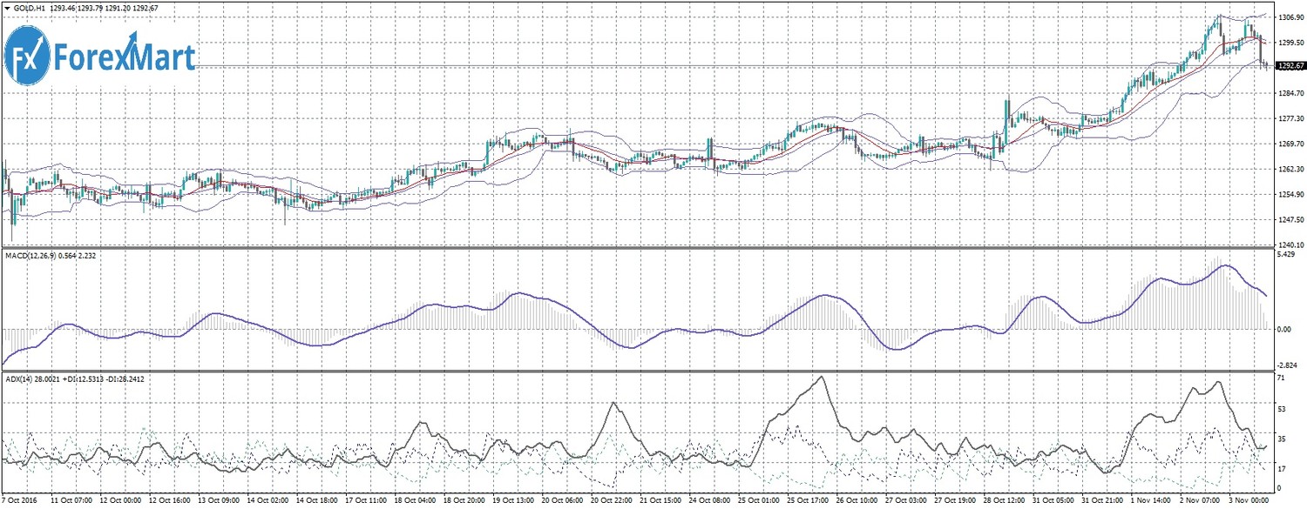Click the MACD(12,26,9) indicator label
Screen dimensions: 1307x509
pyautogui.click(x=30, y=255)
